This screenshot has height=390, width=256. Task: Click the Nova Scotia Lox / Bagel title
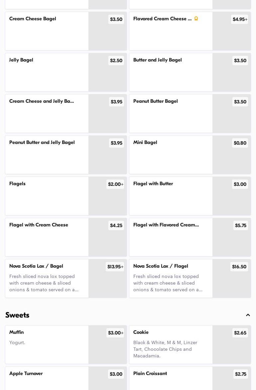(x=36, y=266)
